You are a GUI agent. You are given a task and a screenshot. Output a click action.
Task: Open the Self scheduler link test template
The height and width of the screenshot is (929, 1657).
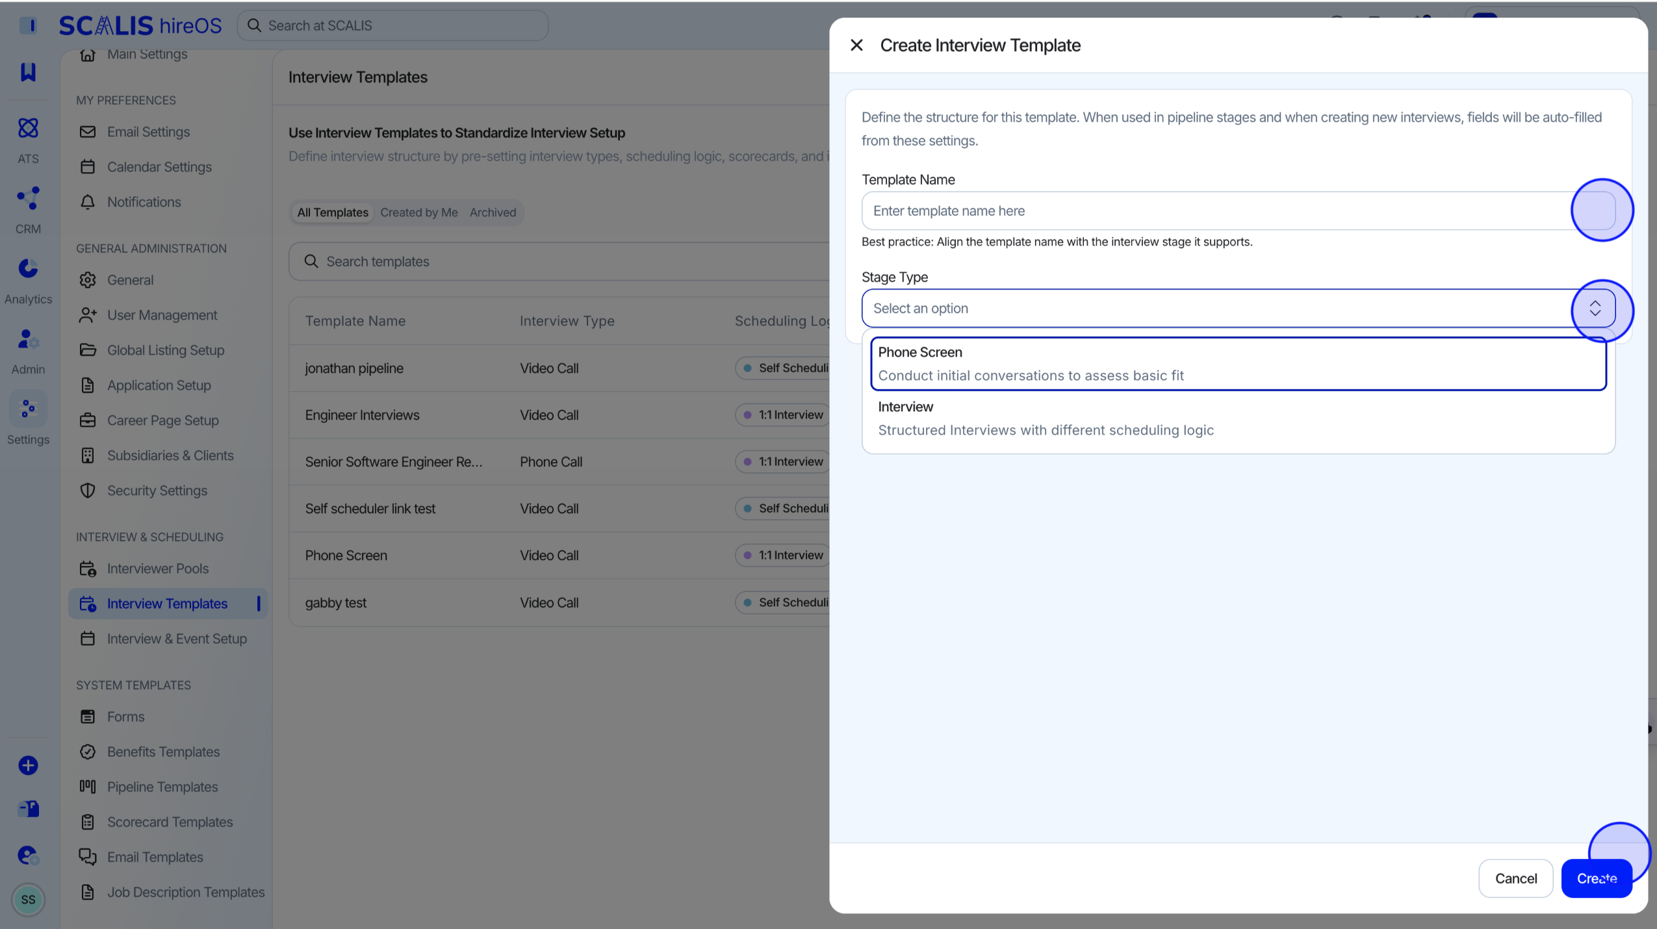[559, 509]
